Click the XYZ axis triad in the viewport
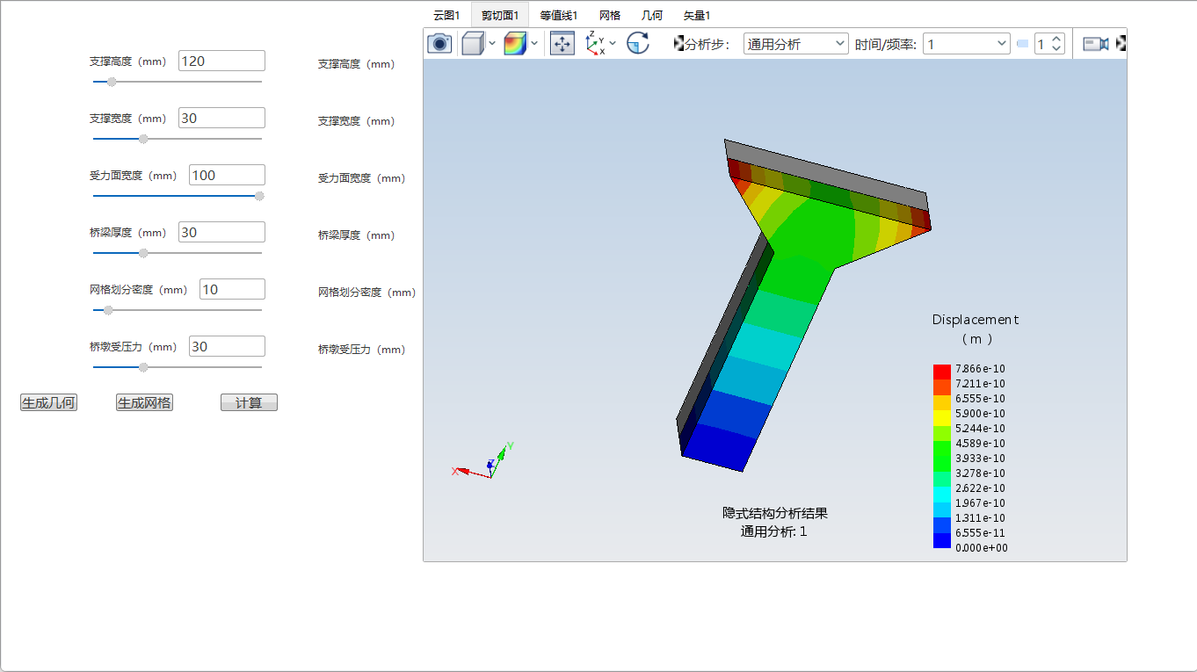Screen dimensions: 1197x672 tap(482, 462)
